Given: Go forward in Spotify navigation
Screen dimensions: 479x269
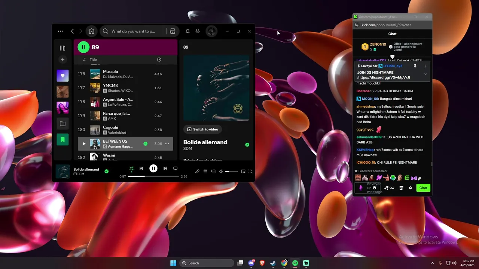Looking at the screenshot, I should [80, 31].
